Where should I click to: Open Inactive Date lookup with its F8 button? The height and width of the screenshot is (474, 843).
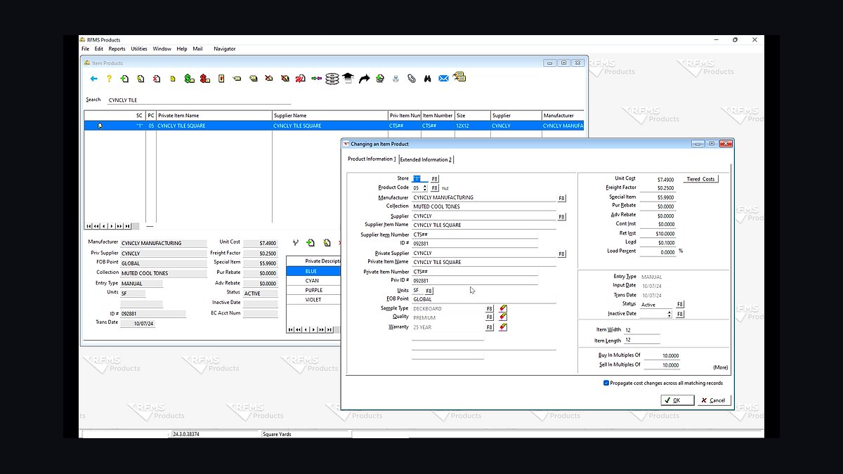(679, 314)
